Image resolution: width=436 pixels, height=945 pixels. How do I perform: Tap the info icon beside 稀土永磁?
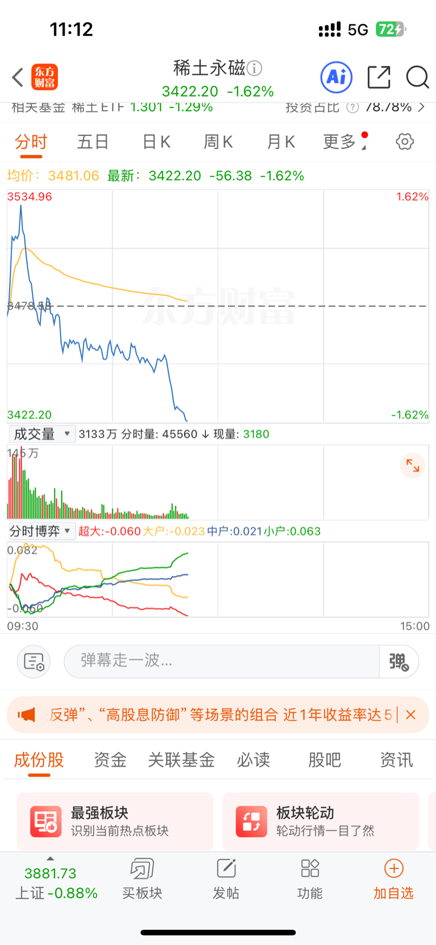pos(255,69)
